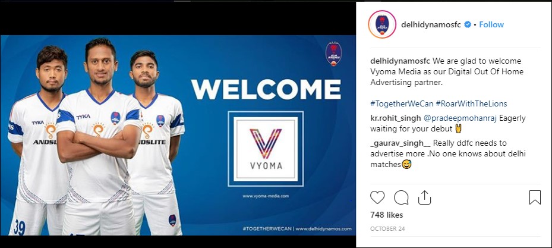This screenshot has width=552, height=248.
Task: Click the middle player with crossed arms
Action: [x=100, y=137]
